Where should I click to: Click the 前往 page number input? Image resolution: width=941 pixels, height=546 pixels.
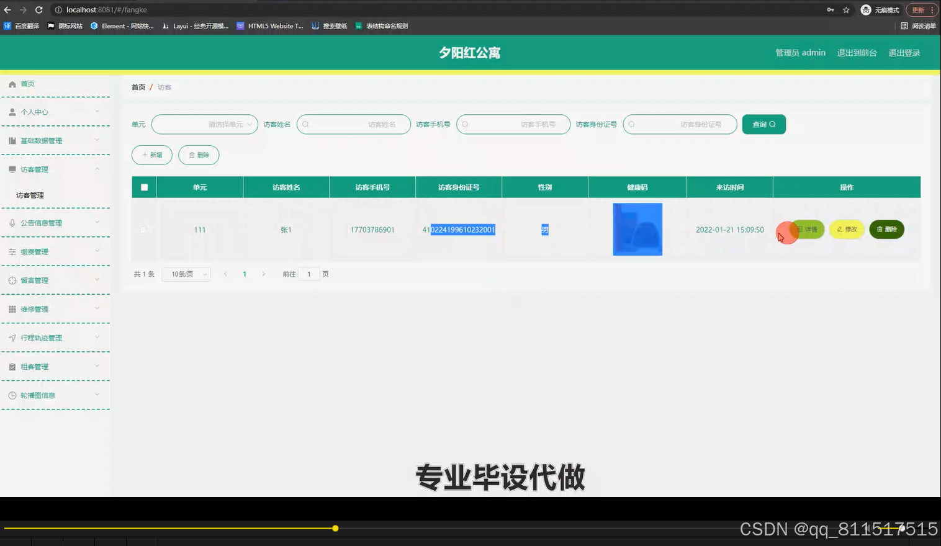tap(309, 274)
